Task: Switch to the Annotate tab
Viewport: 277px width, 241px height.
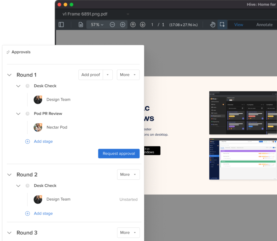Action: (x=264, y=24)
